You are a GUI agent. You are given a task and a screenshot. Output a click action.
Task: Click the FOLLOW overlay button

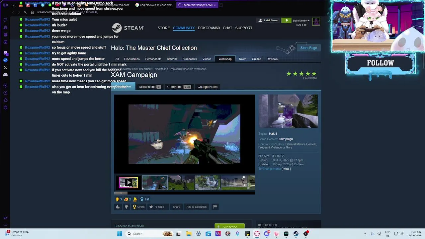pyautogui.click(x=380, y=63)
